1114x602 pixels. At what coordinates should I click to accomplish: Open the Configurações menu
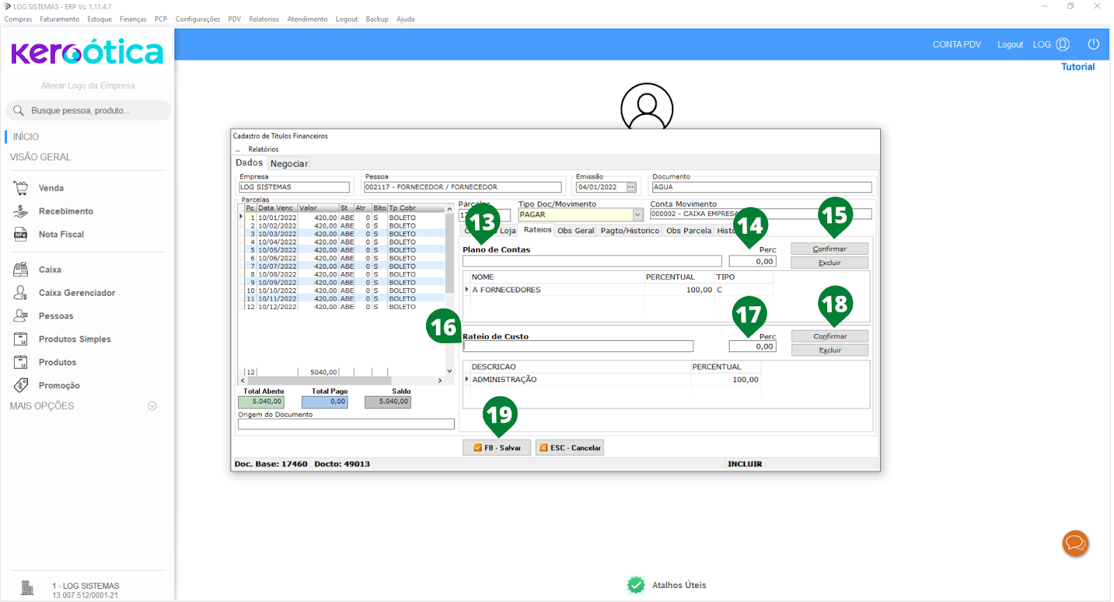[198, 19]
